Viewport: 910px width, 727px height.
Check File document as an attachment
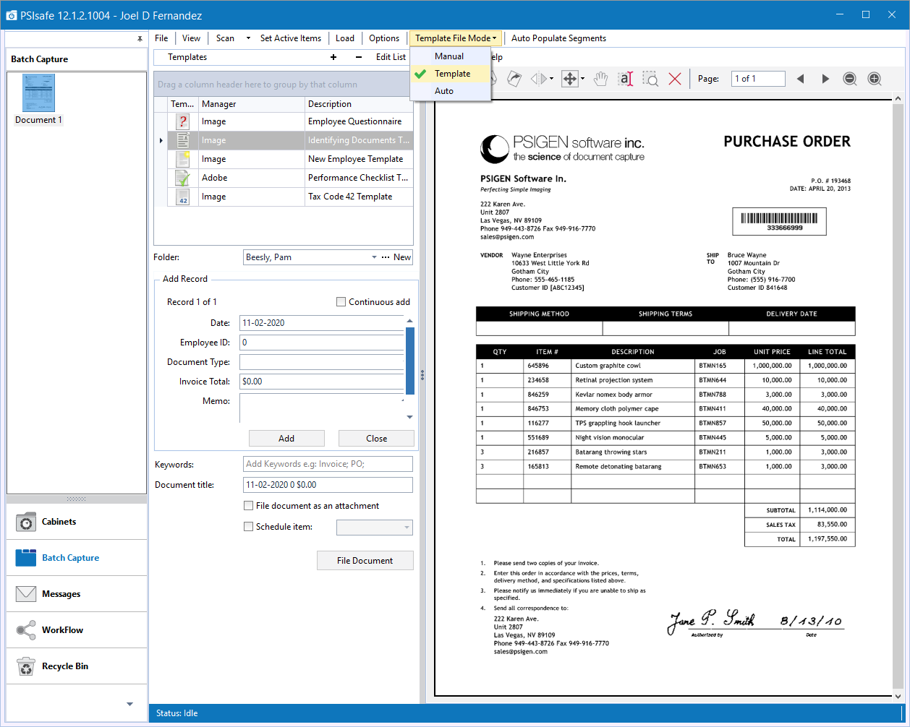[249, 506]
